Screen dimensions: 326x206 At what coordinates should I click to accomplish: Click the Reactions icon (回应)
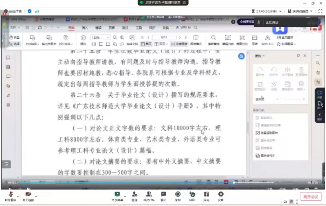coord(192,195)
